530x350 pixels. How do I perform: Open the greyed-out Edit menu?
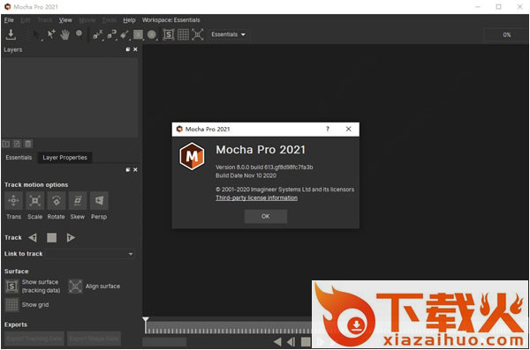pyautogui.click(x=26, y=20)
